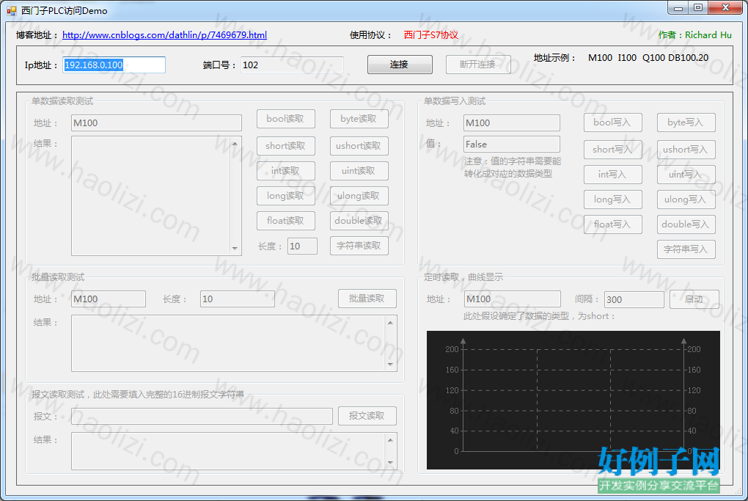
Task: Click the application icon in title bar
Action: pyautogui.click(x=11, y=10)
